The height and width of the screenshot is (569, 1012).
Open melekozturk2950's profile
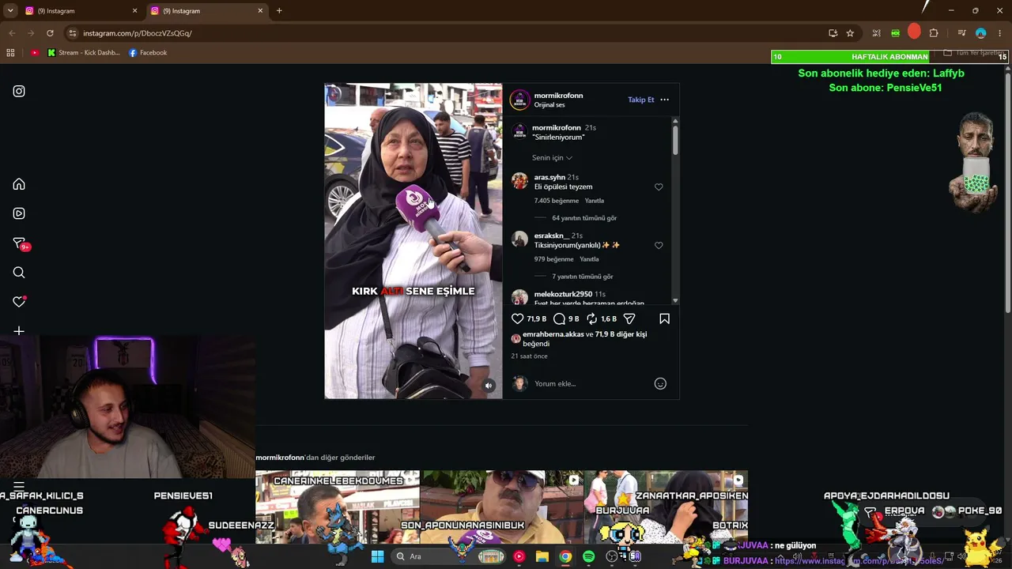563,294
